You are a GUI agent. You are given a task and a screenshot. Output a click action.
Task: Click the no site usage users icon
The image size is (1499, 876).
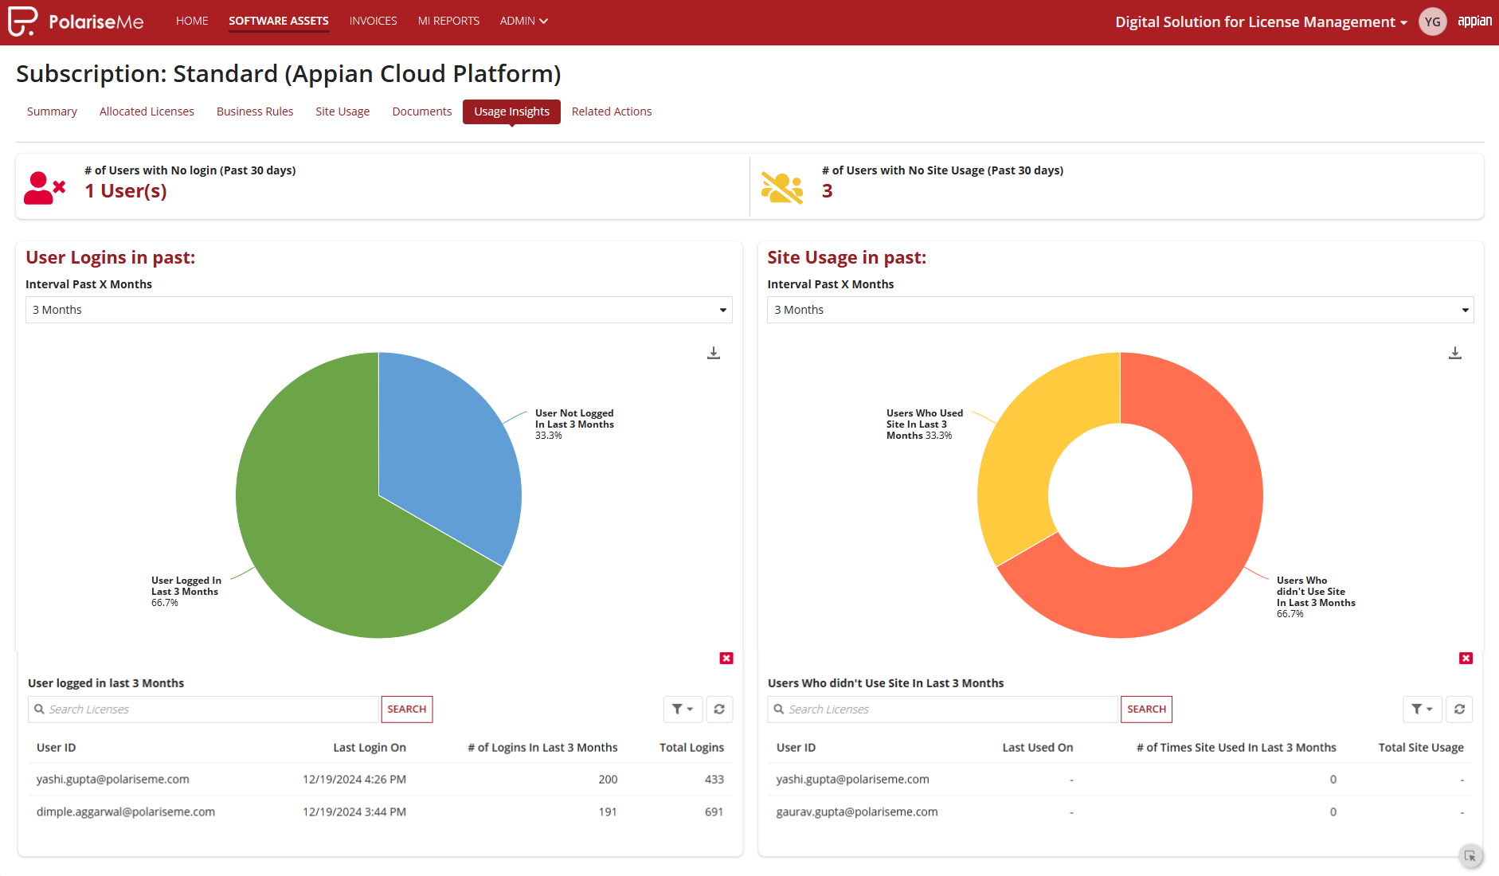point(782,188)
